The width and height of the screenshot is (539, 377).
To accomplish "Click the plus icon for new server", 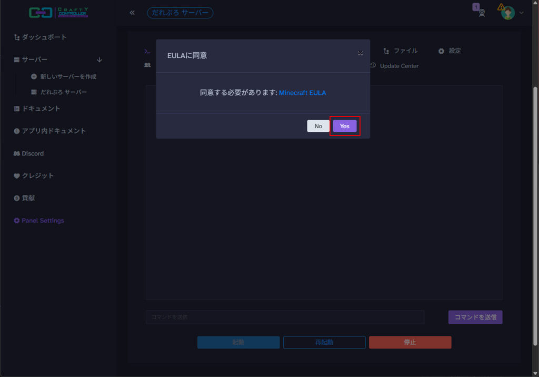I will pos(34,76).
